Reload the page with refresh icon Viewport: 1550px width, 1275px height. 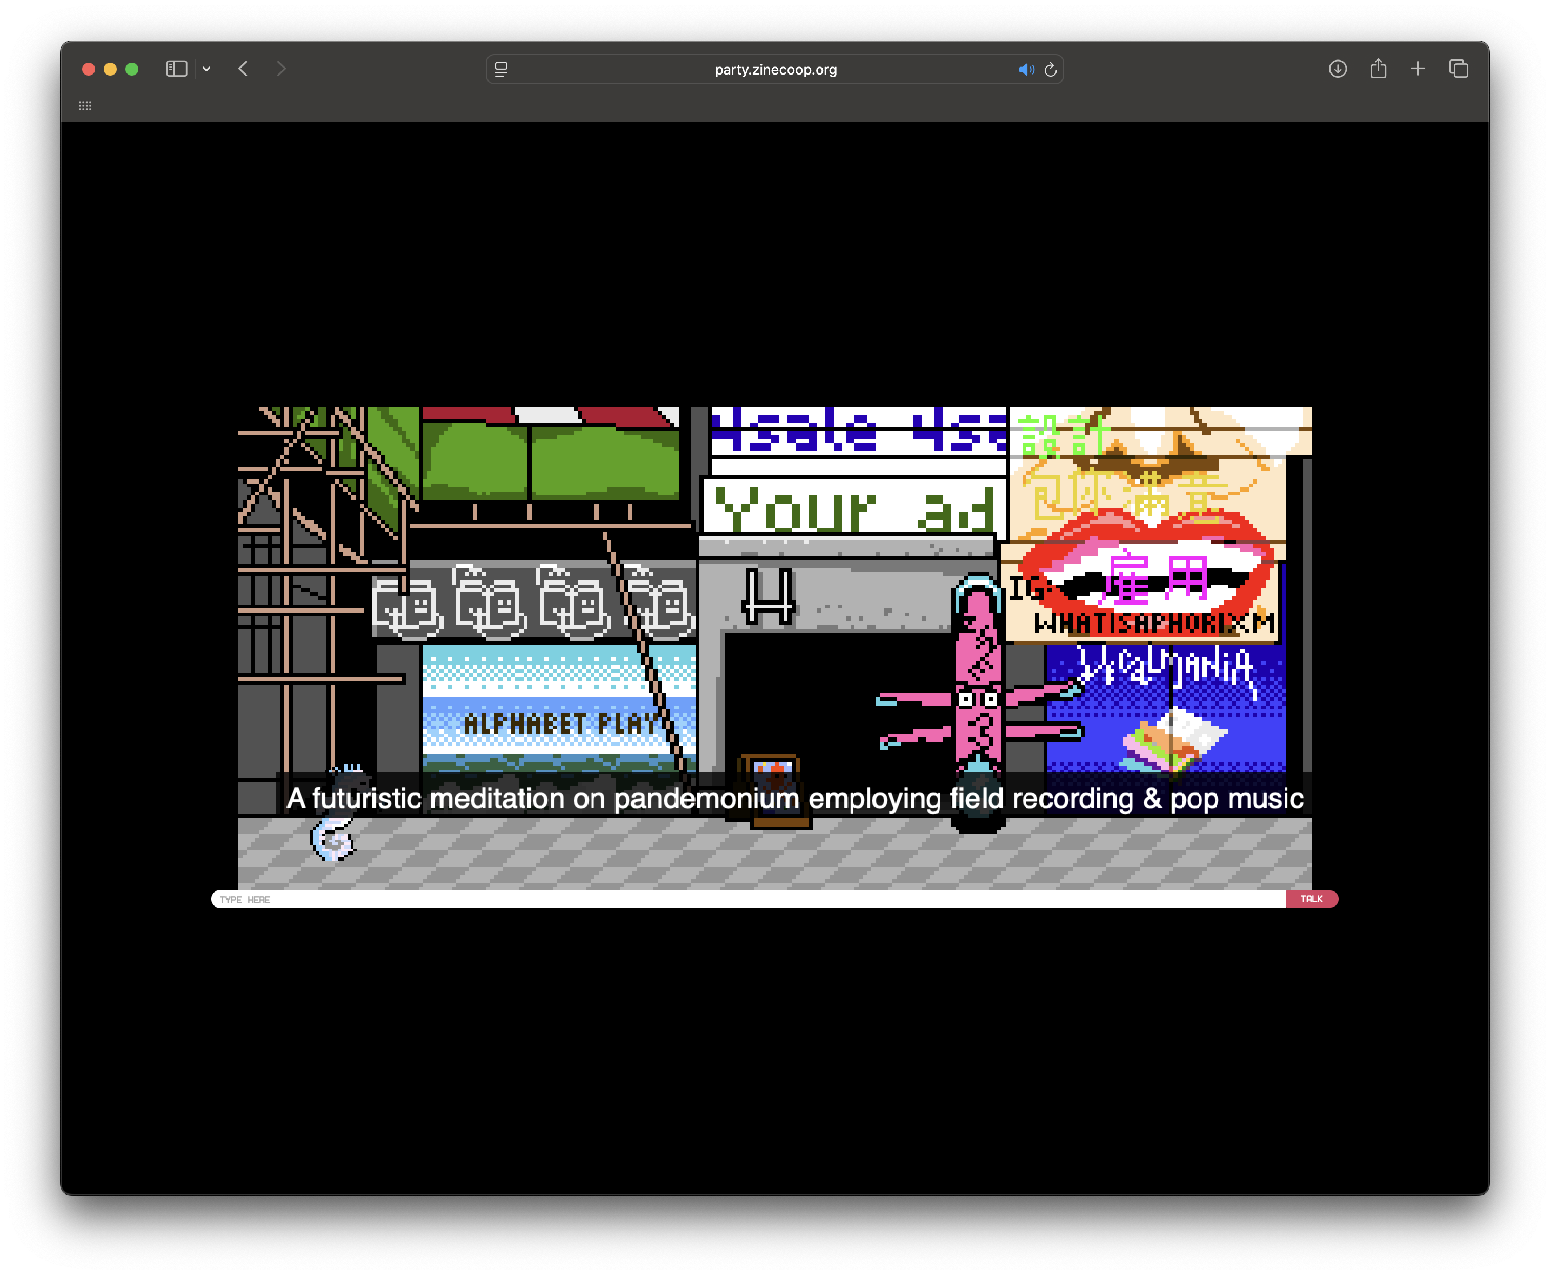pyautogui.click(x=1051, y=70)
